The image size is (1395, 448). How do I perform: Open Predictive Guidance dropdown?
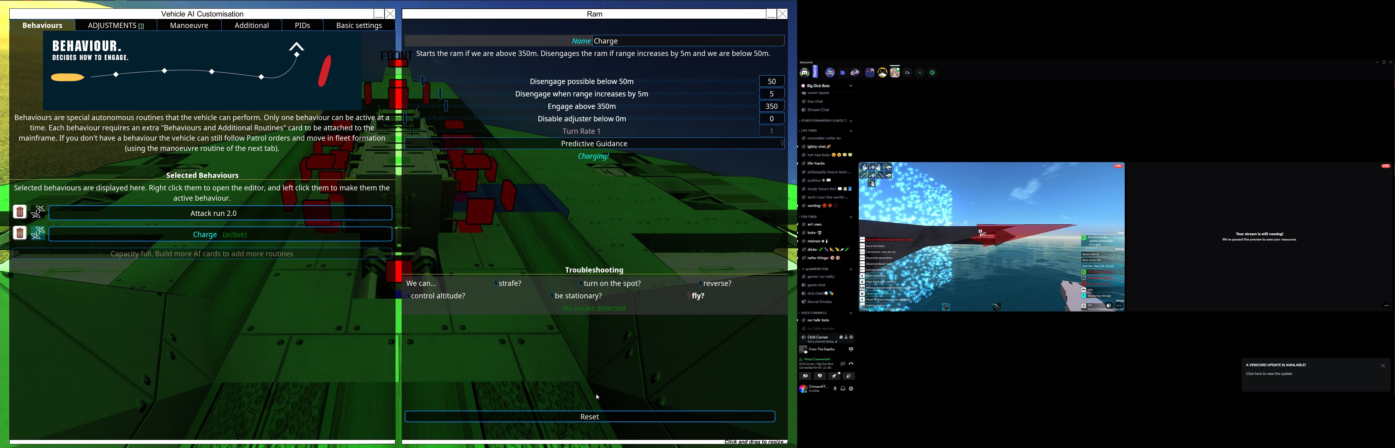click(x=594, y=144)
